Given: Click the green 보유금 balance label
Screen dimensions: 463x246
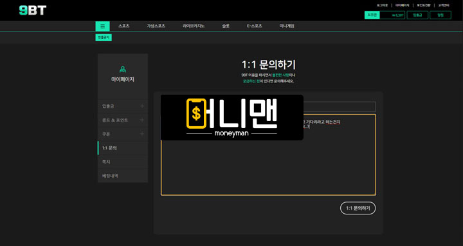Looking at the screenshot, I should click(x=372, y=15).
